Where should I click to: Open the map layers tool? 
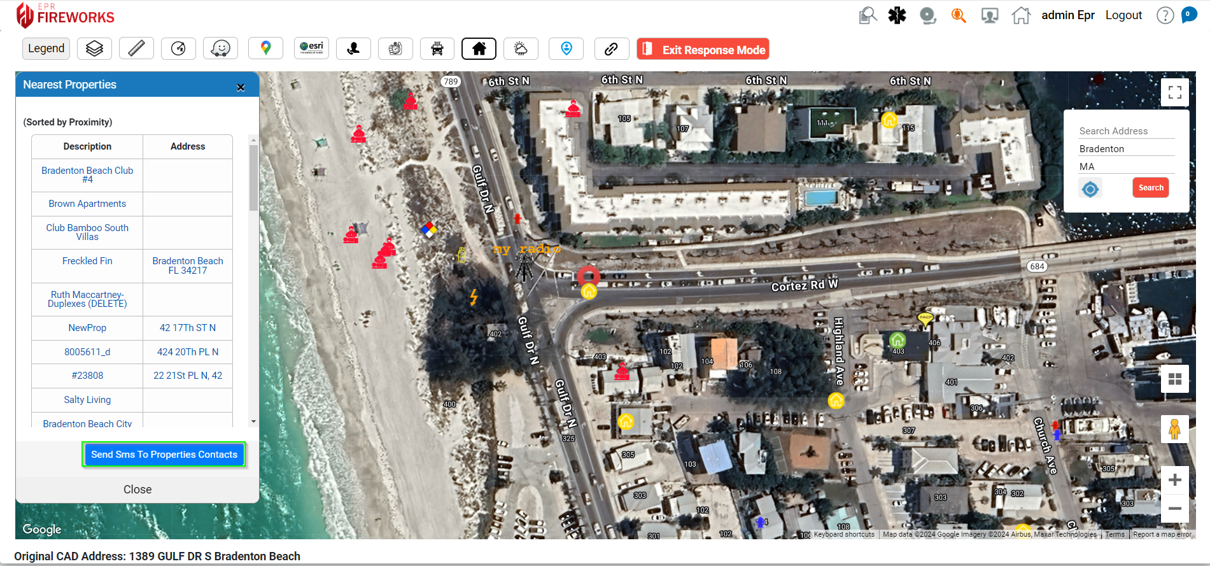click(94, 48)
